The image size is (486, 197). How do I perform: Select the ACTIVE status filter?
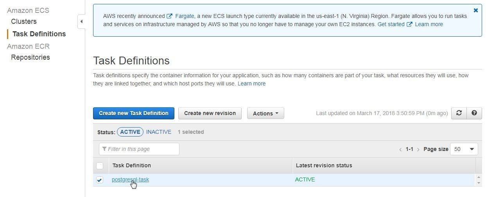pos(130,132)
